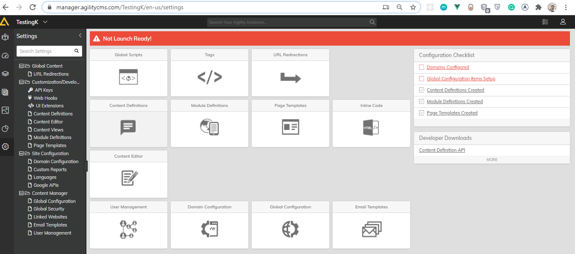Viewport: 575px width, 254px height.
Task: Open the content document icon in left rail
Action: coord(5,92)
